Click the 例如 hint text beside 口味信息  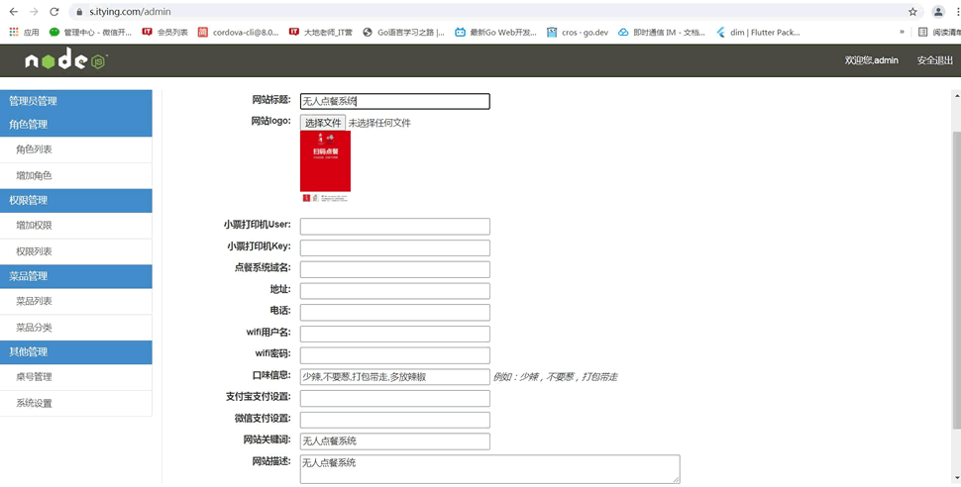click(555, 377)
